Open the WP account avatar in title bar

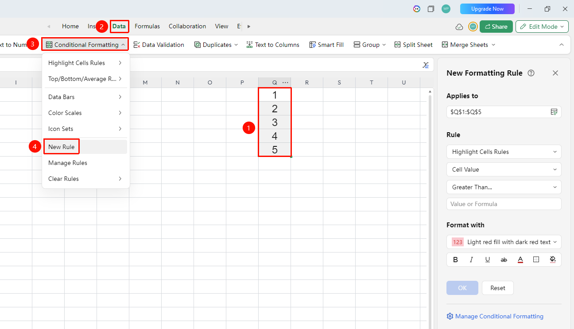click(x=446, y=9)
